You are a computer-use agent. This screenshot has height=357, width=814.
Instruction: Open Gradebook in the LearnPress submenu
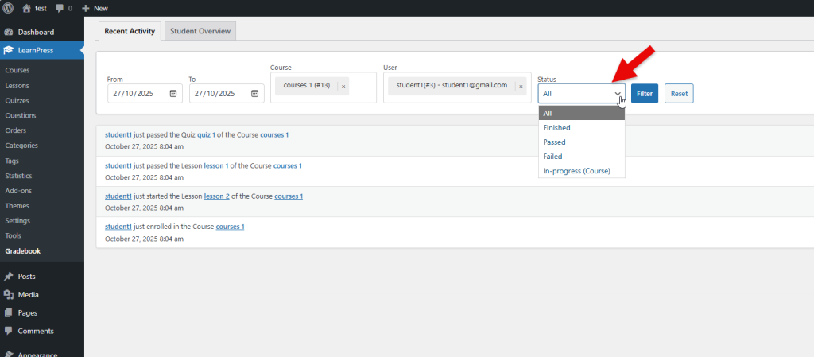click(22, 251)
